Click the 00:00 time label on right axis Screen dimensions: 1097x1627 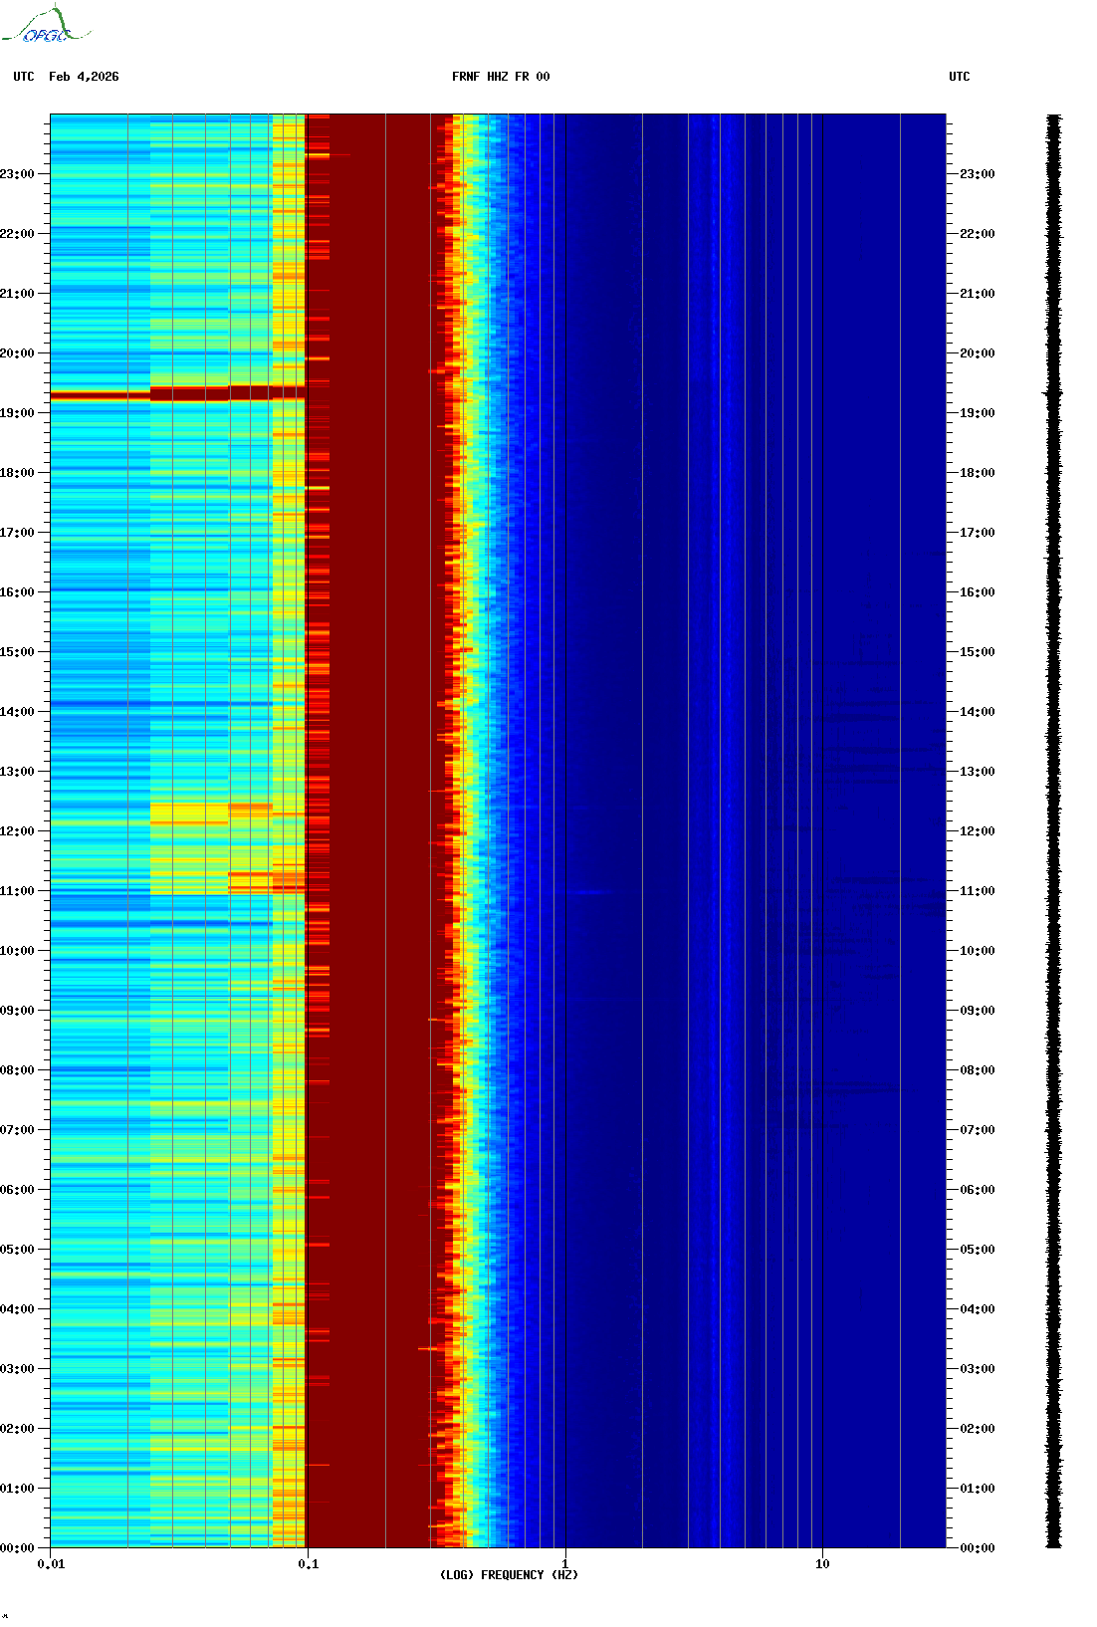tap(977, 1548)
